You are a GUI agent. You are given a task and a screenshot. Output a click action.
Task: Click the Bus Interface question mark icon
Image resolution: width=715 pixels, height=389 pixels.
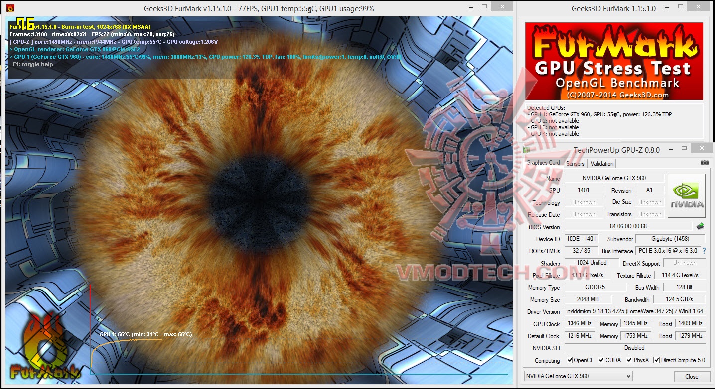pos(704,251)
